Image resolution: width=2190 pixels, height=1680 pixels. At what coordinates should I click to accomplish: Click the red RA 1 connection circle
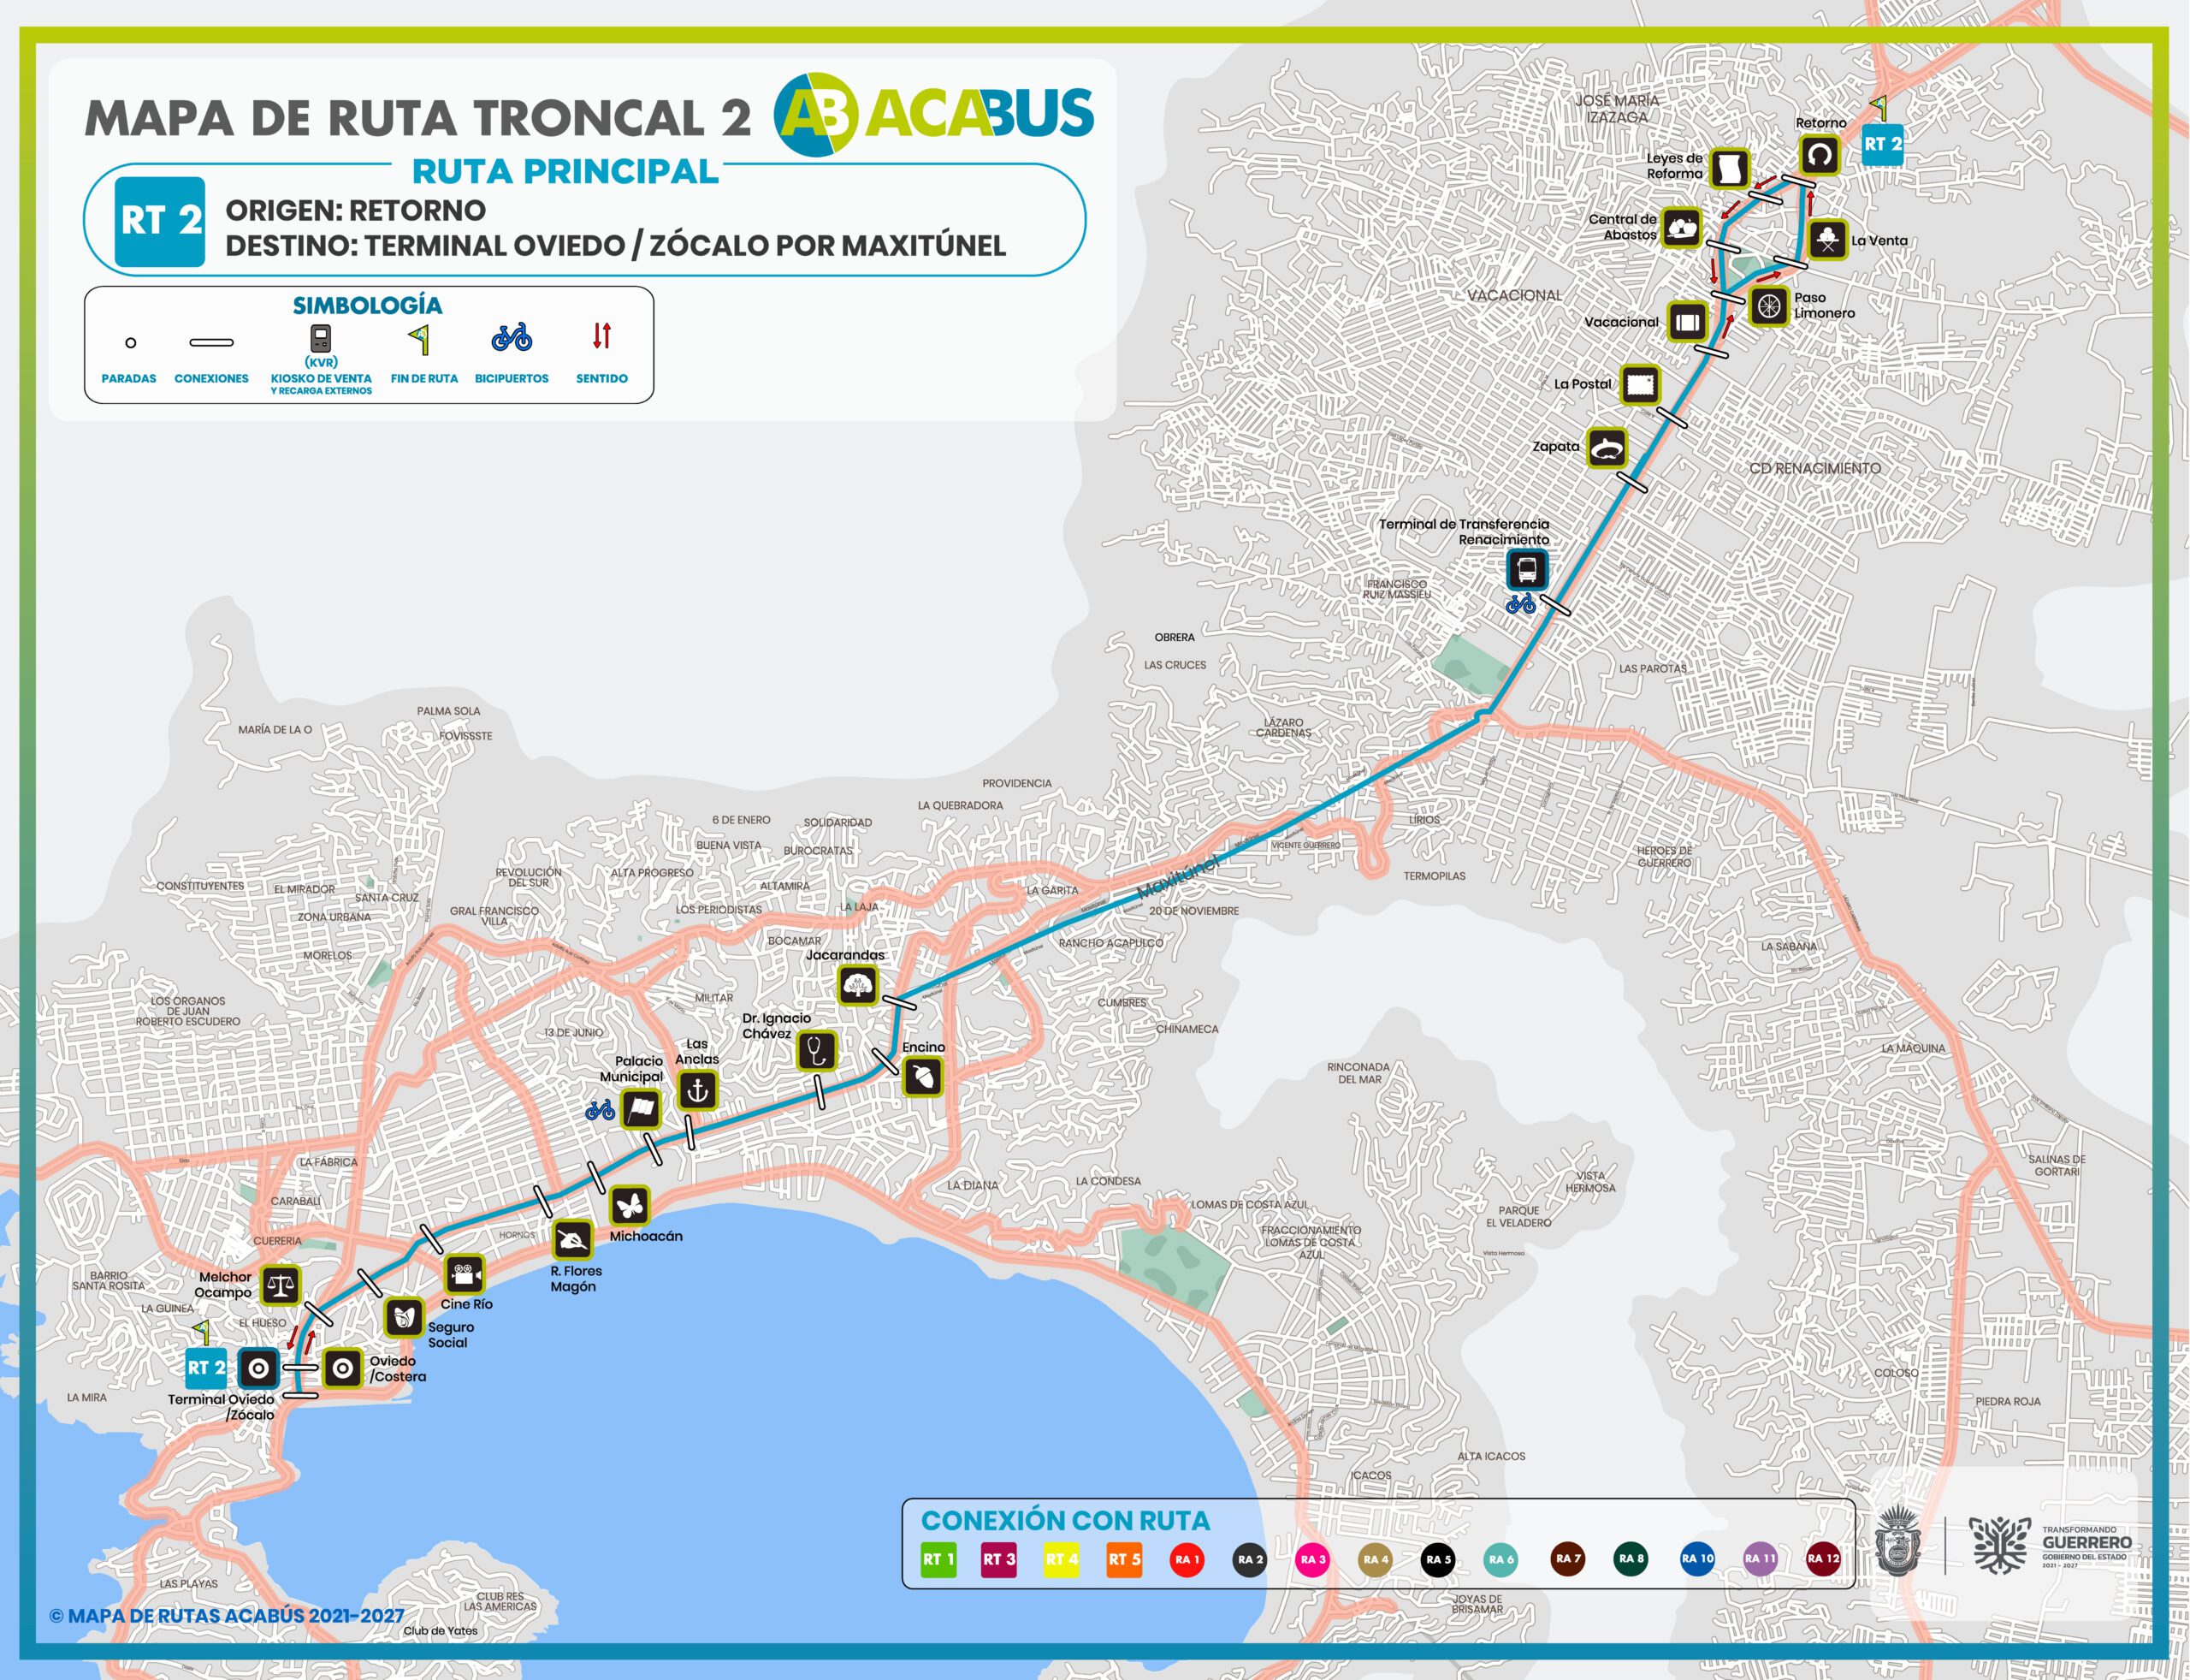tap(1187, 1560)
